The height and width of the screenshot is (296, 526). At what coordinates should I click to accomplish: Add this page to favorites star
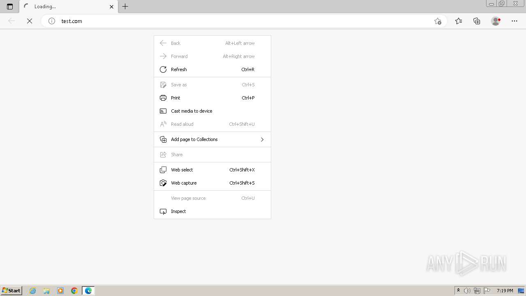click(438, 21)
